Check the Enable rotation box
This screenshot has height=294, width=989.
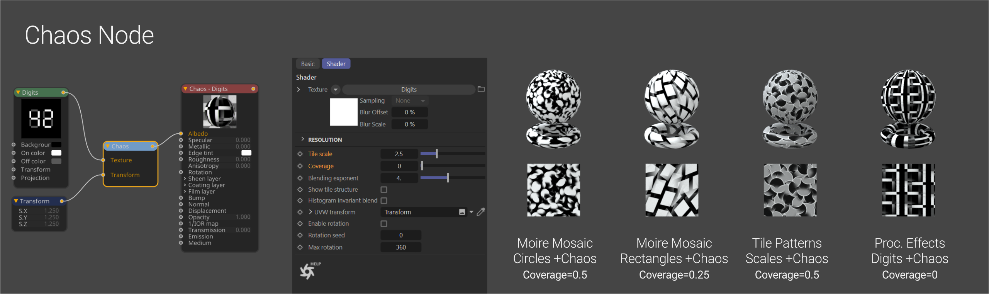click(x=384, y=224)
